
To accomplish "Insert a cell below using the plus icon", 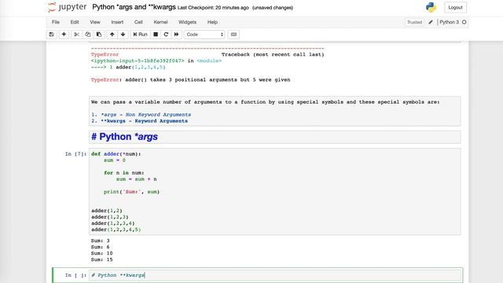I will (64, 35).
